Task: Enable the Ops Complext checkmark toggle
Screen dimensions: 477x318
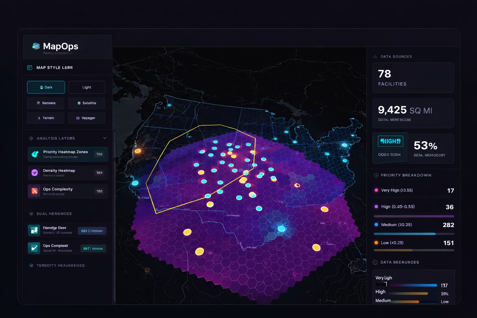Action: pyautogui.click(x=34, y=248)
